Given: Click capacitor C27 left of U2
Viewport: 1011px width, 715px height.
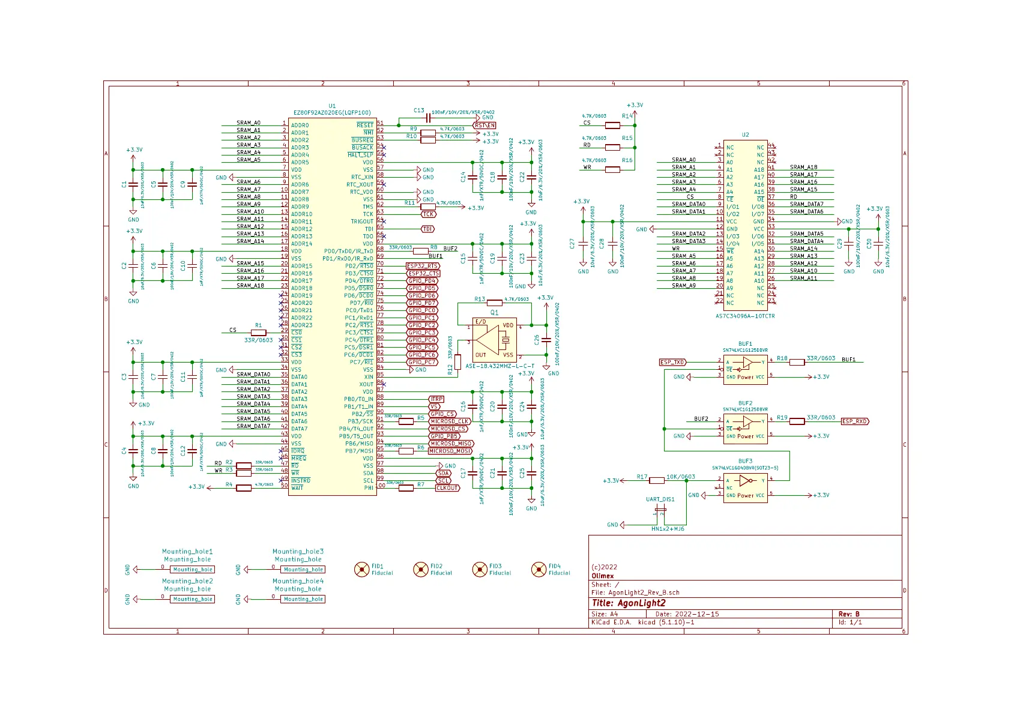Looking at the screenshot, I should pyautogui.click(x=583, y=244).
